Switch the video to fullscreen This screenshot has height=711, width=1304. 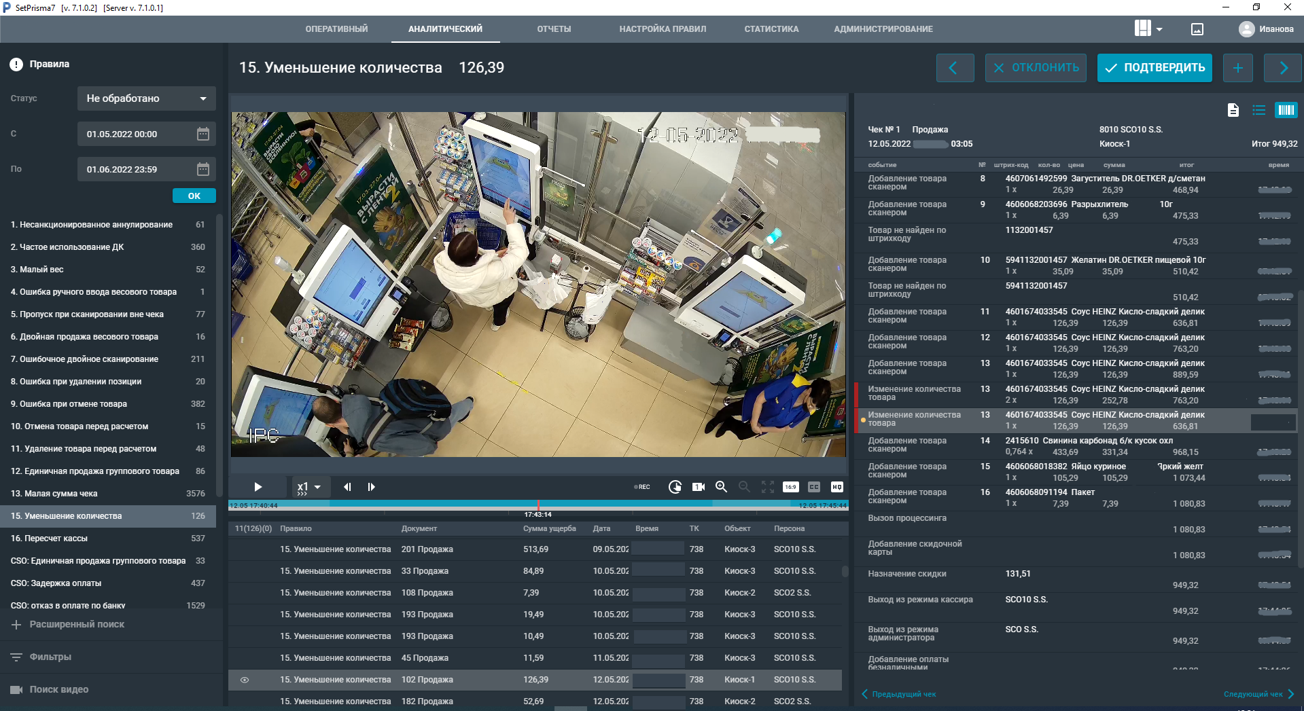point(768,487)
